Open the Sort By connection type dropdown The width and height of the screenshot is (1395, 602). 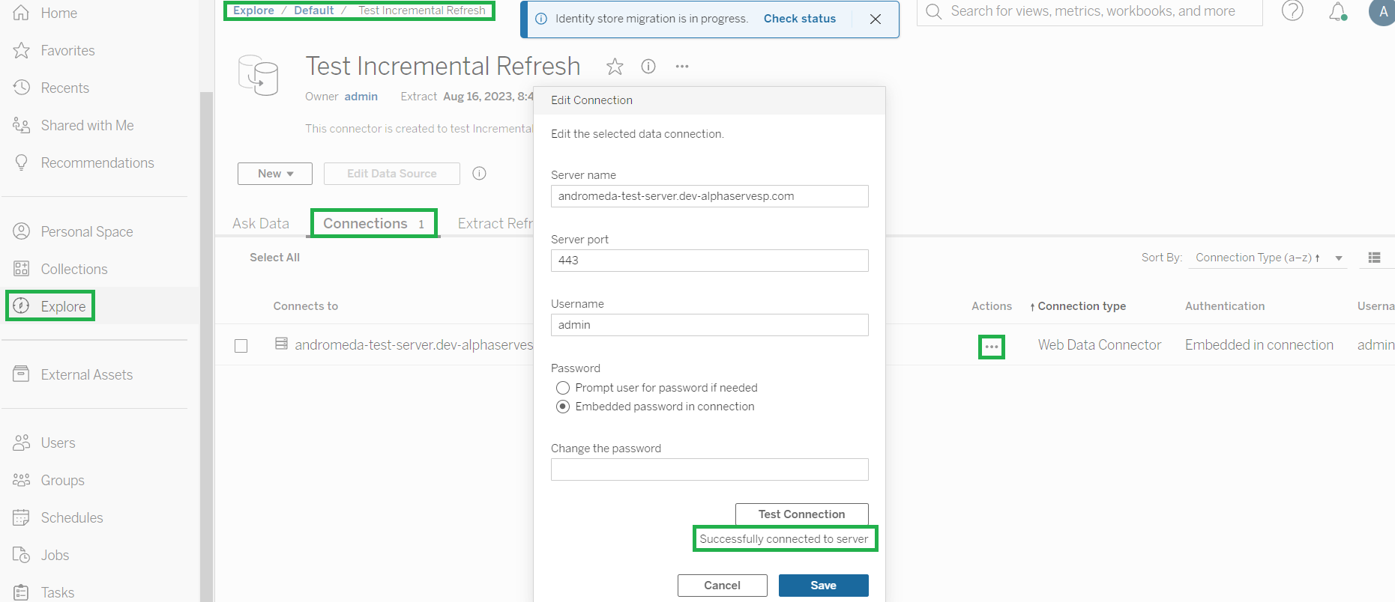coord(1267,258)
